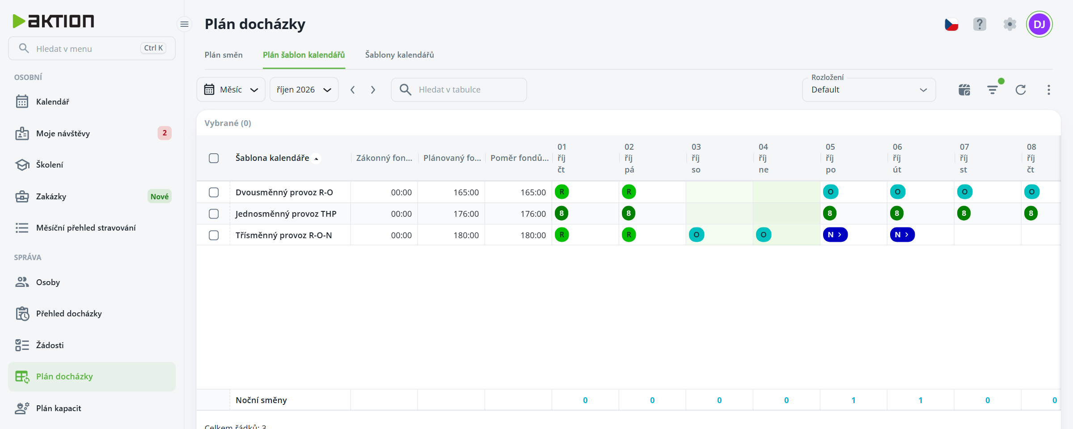This screenshot has height=429, width=1073.
Task: Check the Třísměnný provoz R-O-N row
Action: pyautogui.click(x=214, y=235)
